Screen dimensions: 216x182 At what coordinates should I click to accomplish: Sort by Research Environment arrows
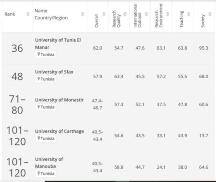167,14
